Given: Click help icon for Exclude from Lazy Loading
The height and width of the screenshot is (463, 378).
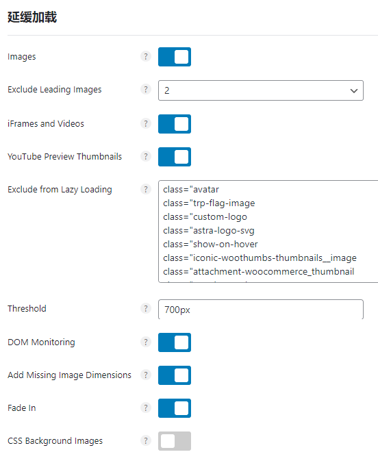Looking at the screenshot, I should click(146, 189).
